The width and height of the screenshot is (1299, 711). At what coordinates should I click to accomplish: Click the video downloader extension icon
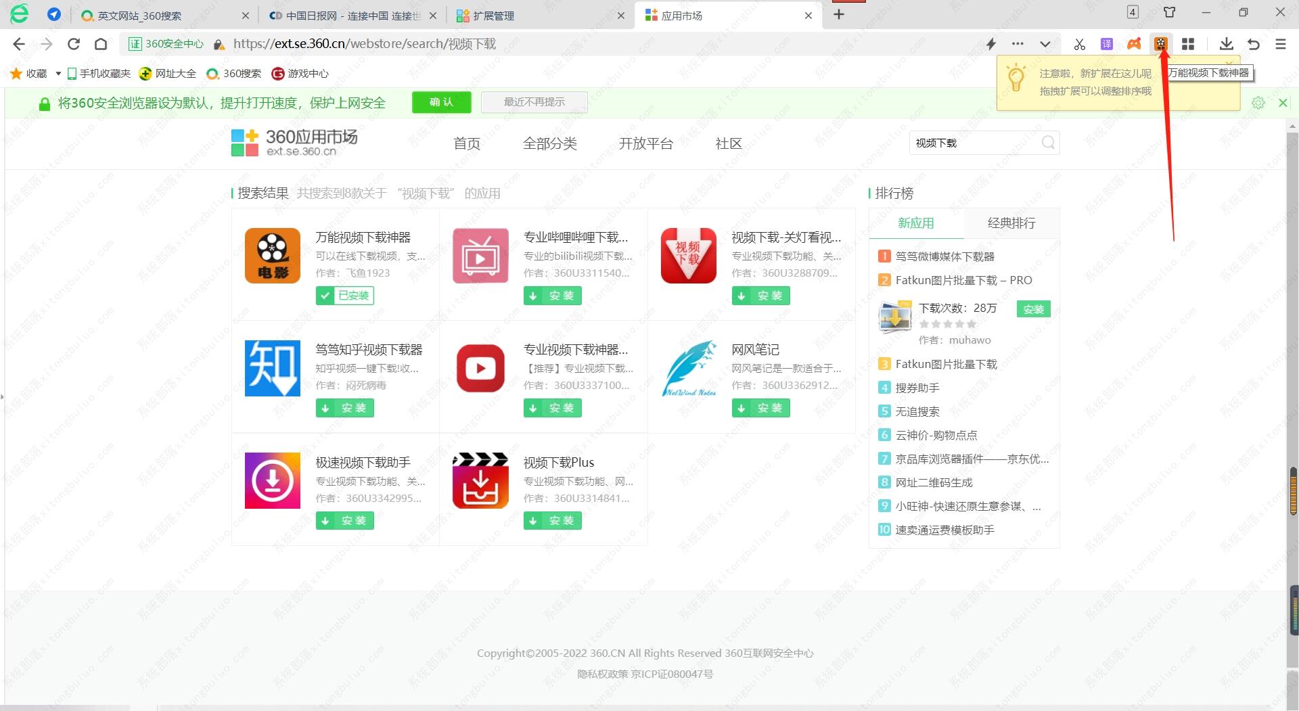1161,44
